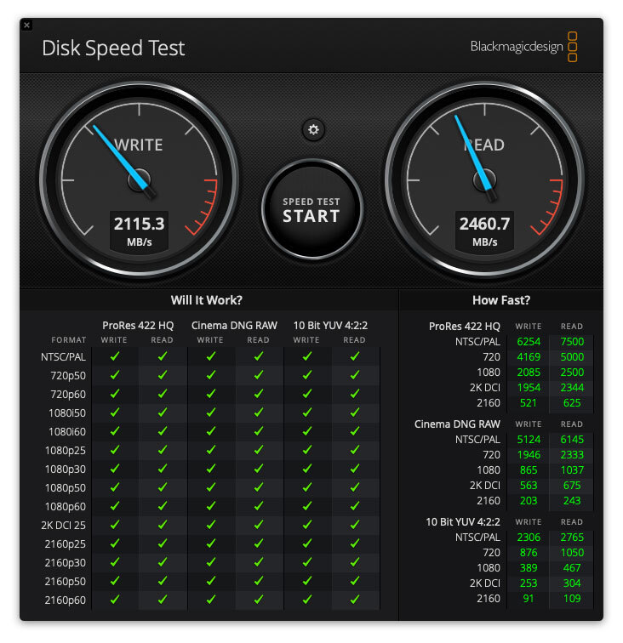Click 2160p50 Cinema DNG RAW read checkmark
This screenshot has width=623, height=643.
coord(259,581)
